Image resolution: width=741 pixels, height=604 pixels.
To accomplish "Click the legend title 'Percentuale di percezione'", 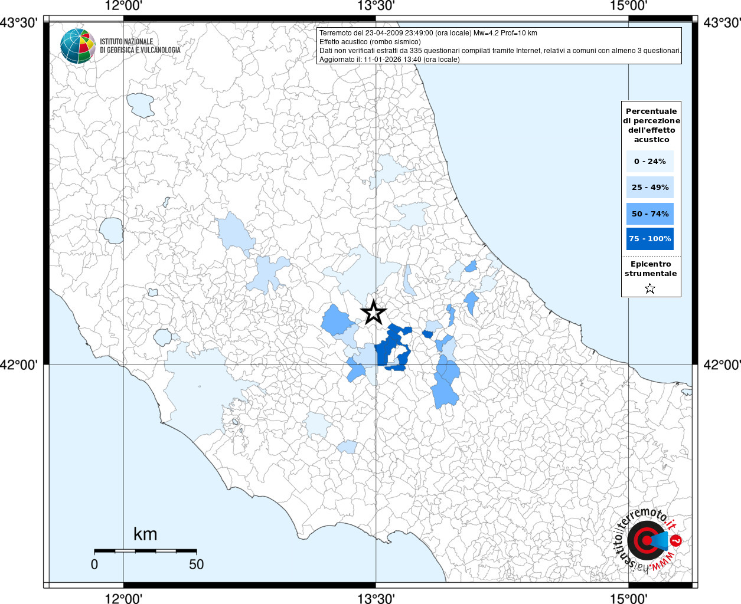I will 651,125.
